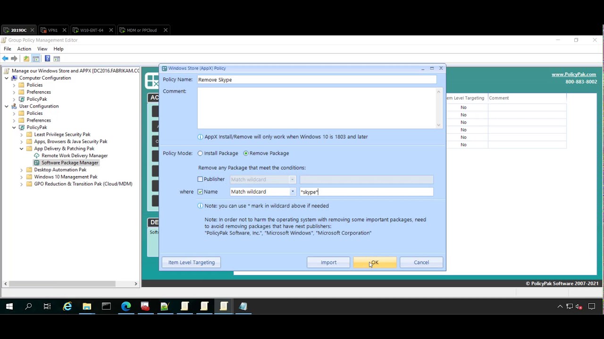Click the Up One Level folder icon
The height and width of the screenshot is (339, 604).
click(x=26, y=58)
